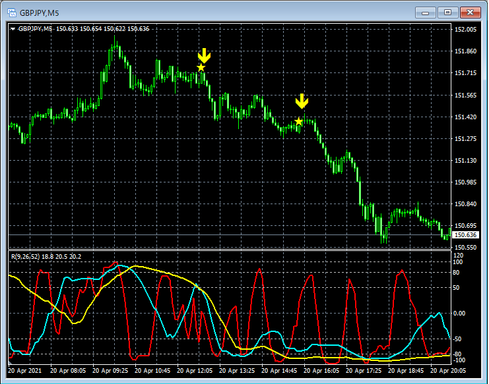Click the R(9,26,52) indicator label
The height and width of the screenshot is (384, 489).
click(46, 257)
